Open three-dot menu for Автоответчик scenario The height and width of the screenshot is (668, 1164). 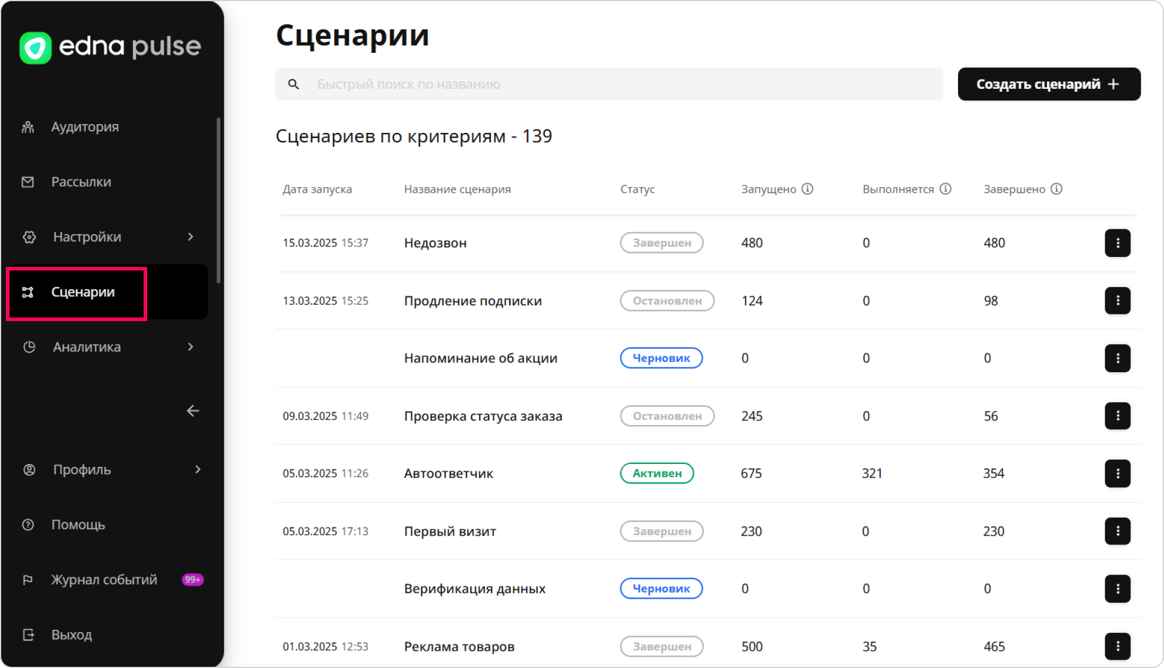tap(1117, 473)
